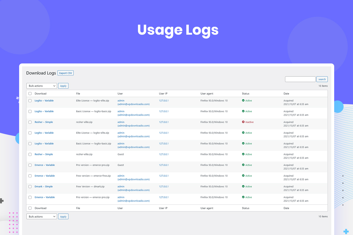Image resolution: width=353 pixels, height=235 pixels.
Task: Select the checkbox for Resher Guest row
Action: 30,154
